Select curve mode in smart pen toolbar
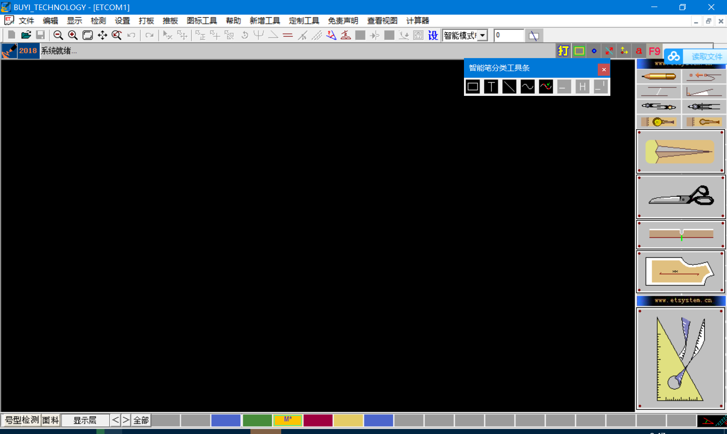727x434 pixels. [528, 87]
